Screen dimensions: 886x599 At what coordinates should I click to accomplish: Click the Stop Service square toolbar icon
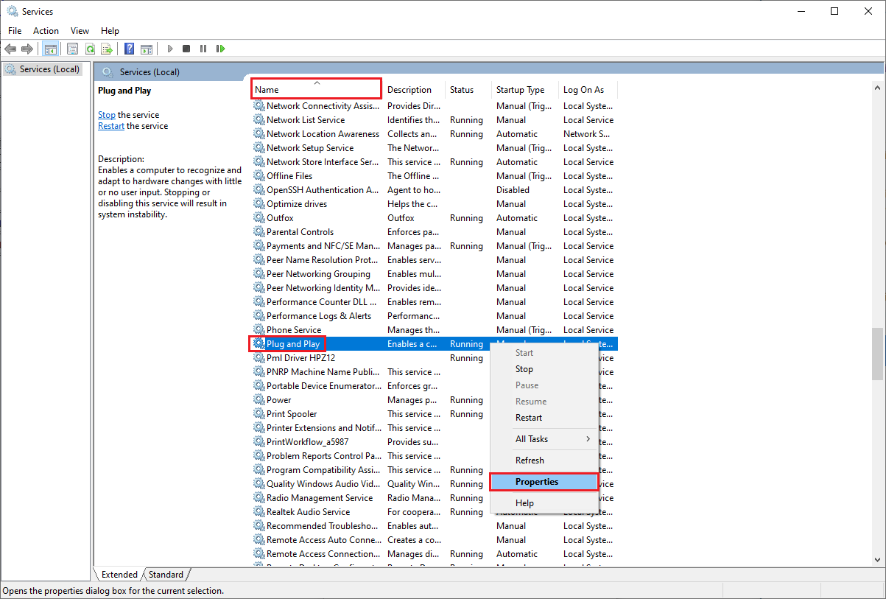click(186, 49)
